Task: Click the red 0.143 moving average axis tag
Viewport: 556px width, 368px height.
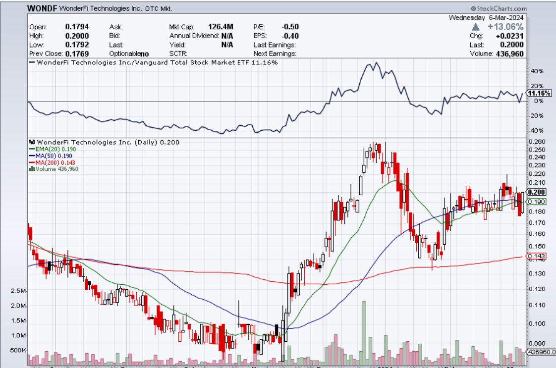Action: pyautogui.click(x=537, y=257)
